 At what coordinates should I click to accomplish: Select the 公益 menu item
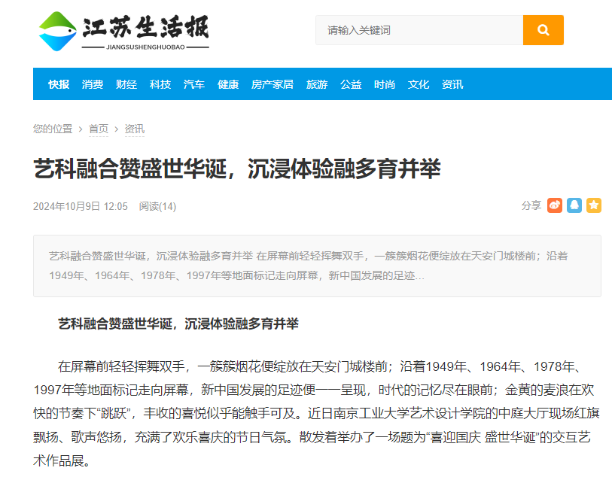[351, 84]
